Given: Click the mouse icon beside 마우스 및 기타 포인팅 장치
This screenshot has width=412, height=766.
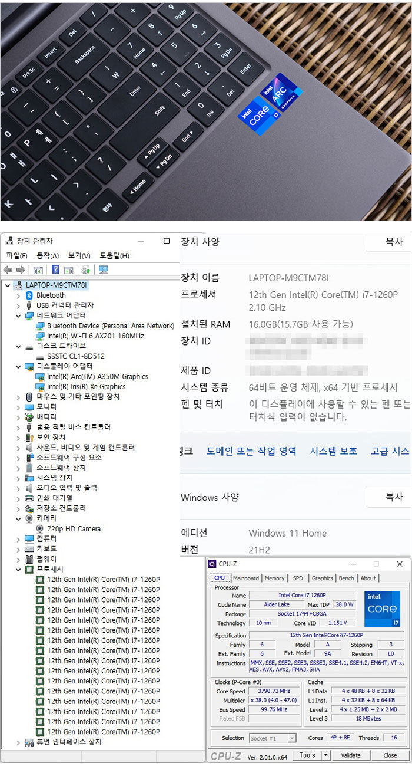Looking at the screenshot, I should coord(29,396).
